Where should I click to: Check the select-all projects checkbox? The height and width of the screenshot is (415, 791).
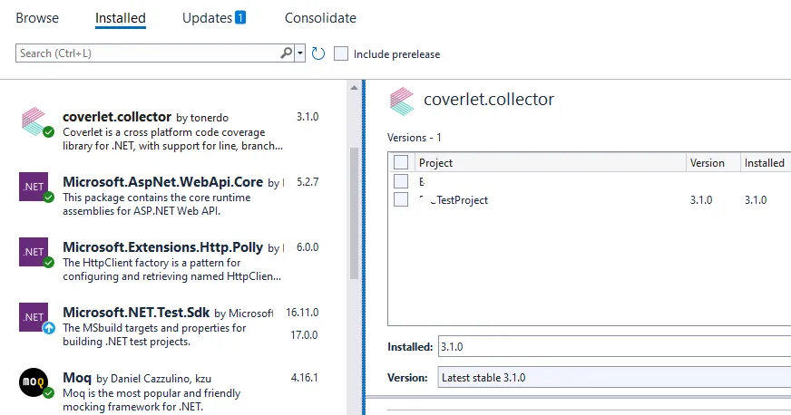[401, 162]
